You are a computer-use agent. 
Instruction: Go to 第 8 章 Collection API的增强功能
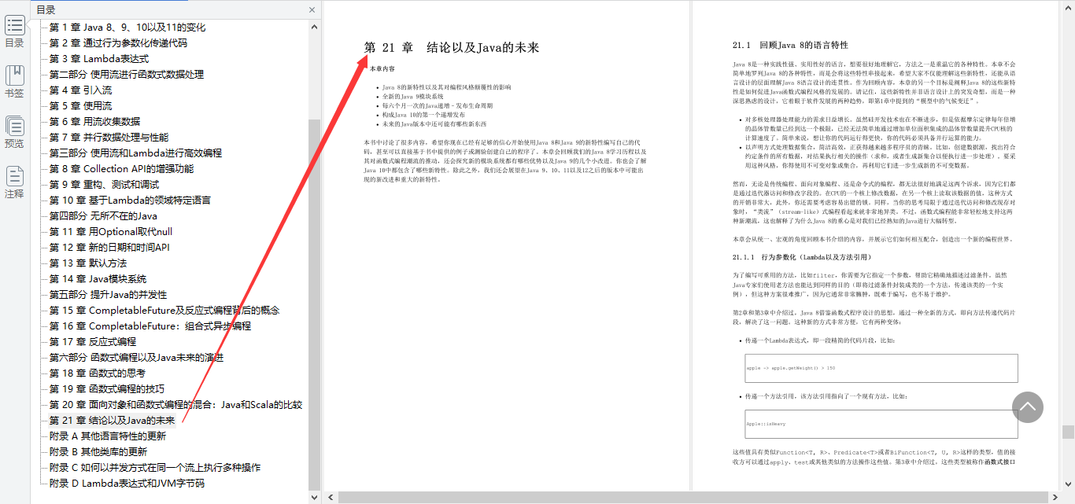pyautogui.click(x=121, y=169)
